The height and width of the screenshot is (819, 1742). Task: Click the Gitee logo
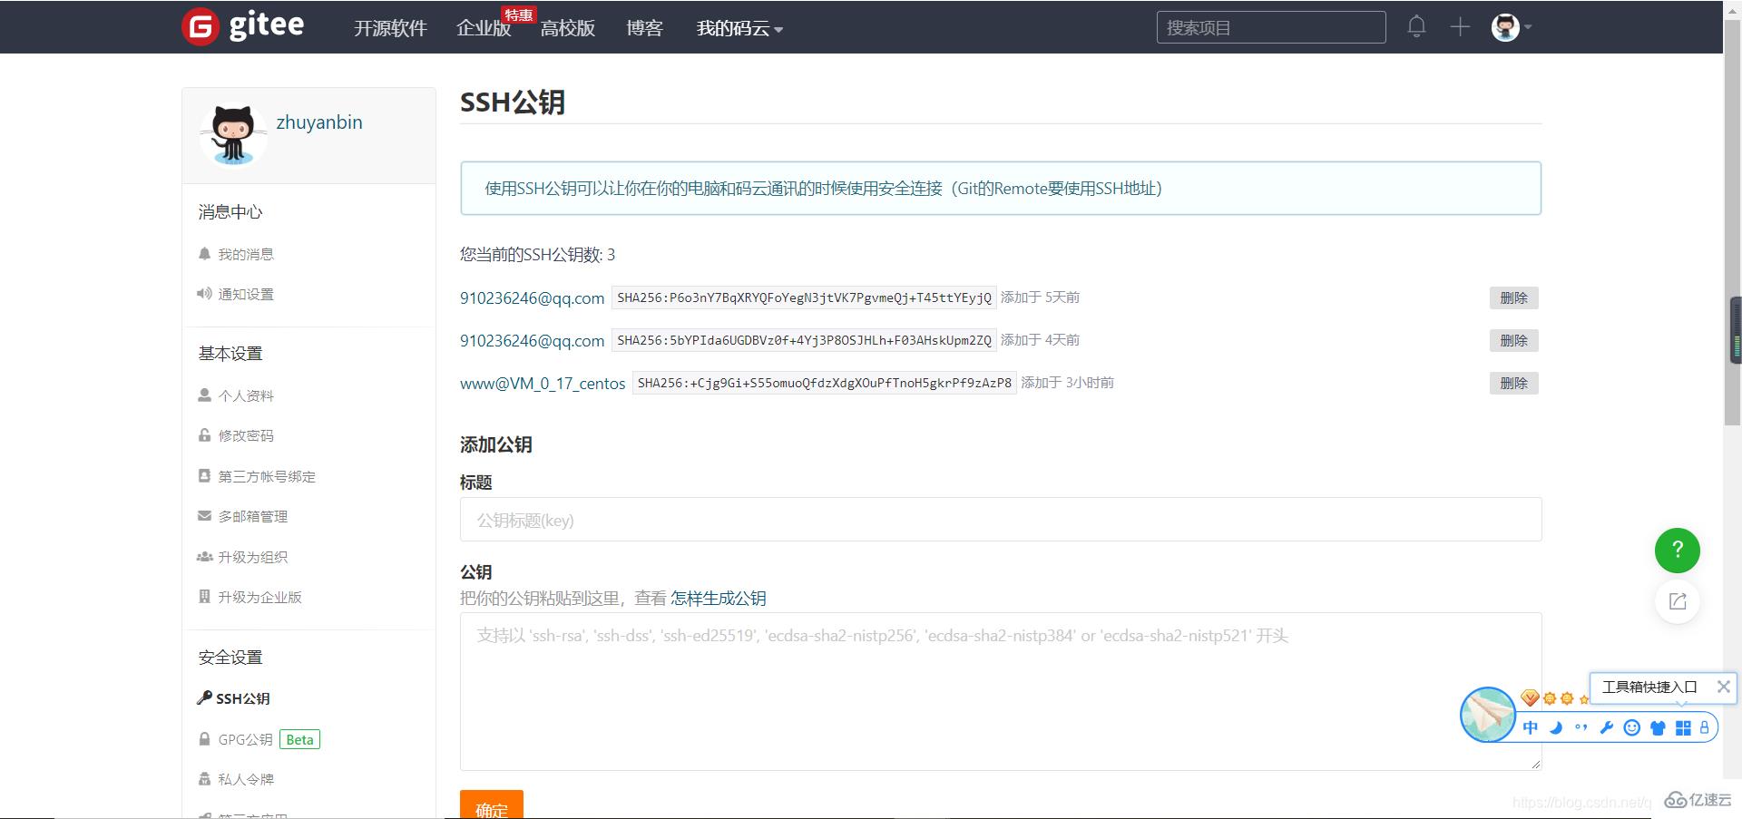[242, 26]
